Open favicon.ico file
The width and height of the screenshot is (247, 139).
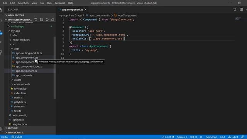20,89
